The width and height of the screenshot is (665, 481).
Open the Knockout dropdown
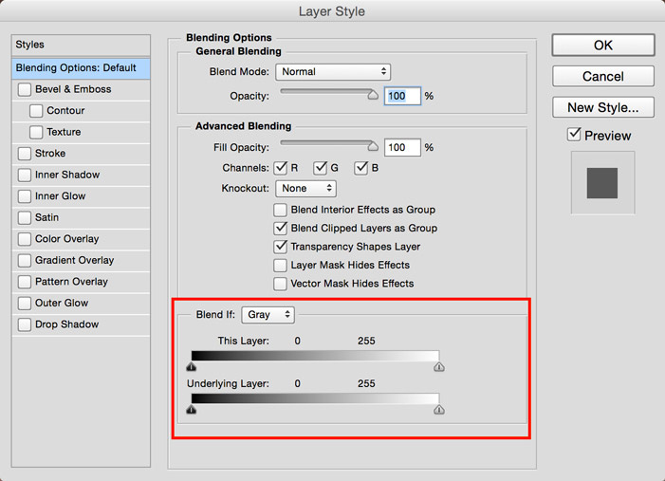305,189
